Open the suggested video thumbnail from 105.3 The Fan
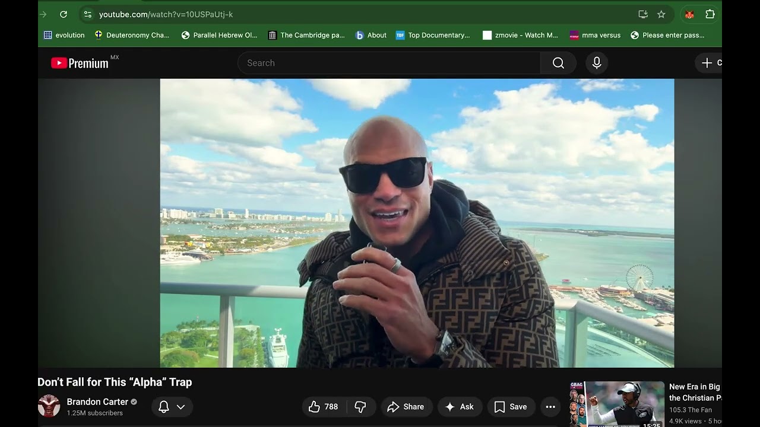 617,404
